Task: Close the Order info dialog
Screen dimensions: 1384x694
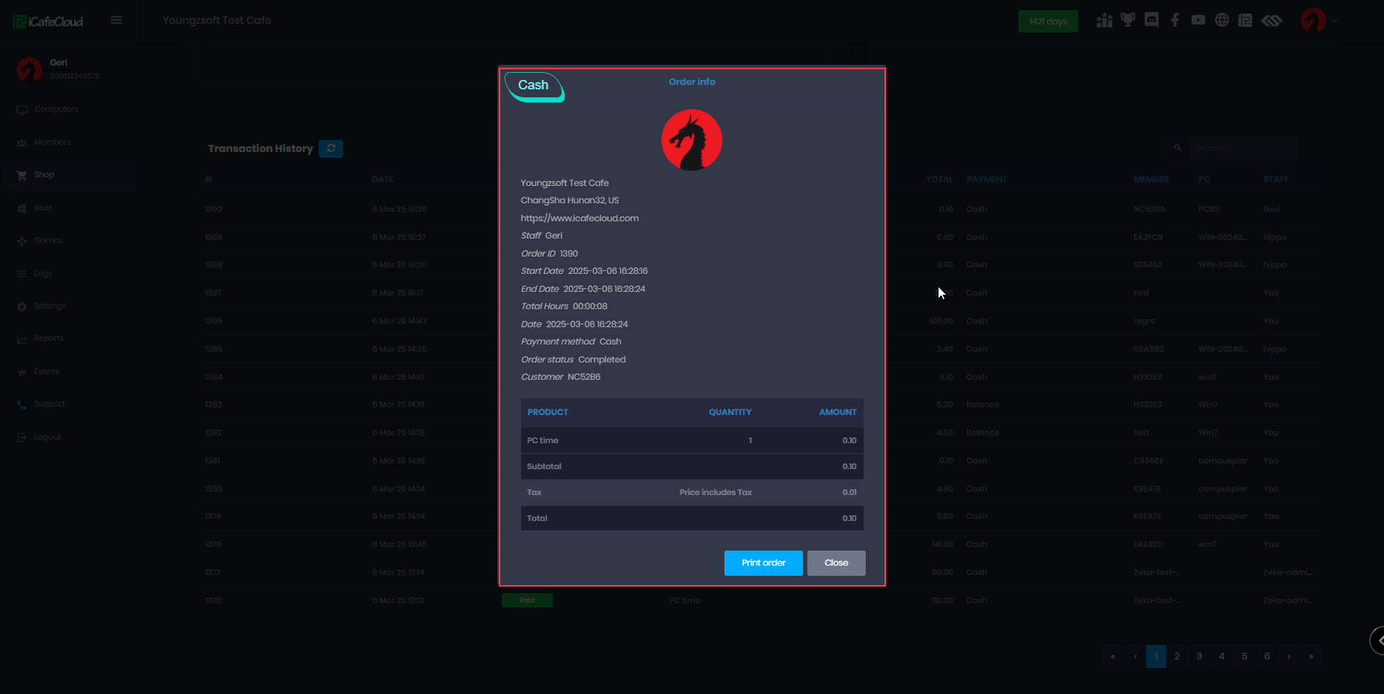Action: click(836, 563)
